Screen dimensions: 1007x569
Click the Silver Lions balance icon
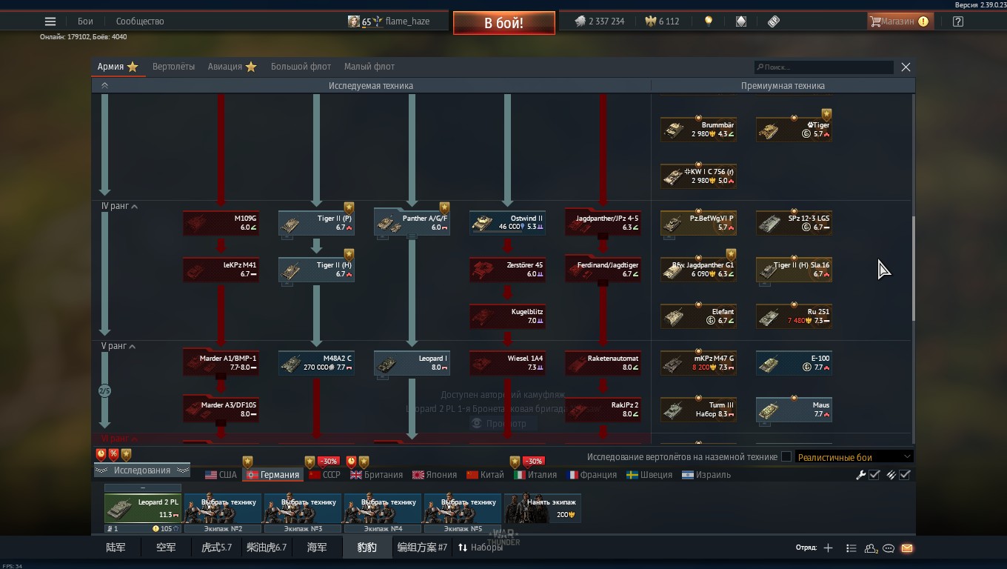pyautogui.click(x=581, y=21)
